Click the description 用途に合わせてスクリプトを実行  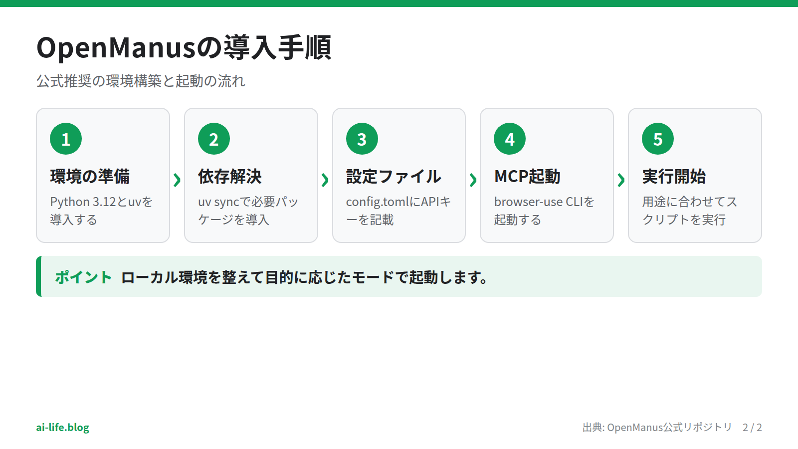click(689, 211)
